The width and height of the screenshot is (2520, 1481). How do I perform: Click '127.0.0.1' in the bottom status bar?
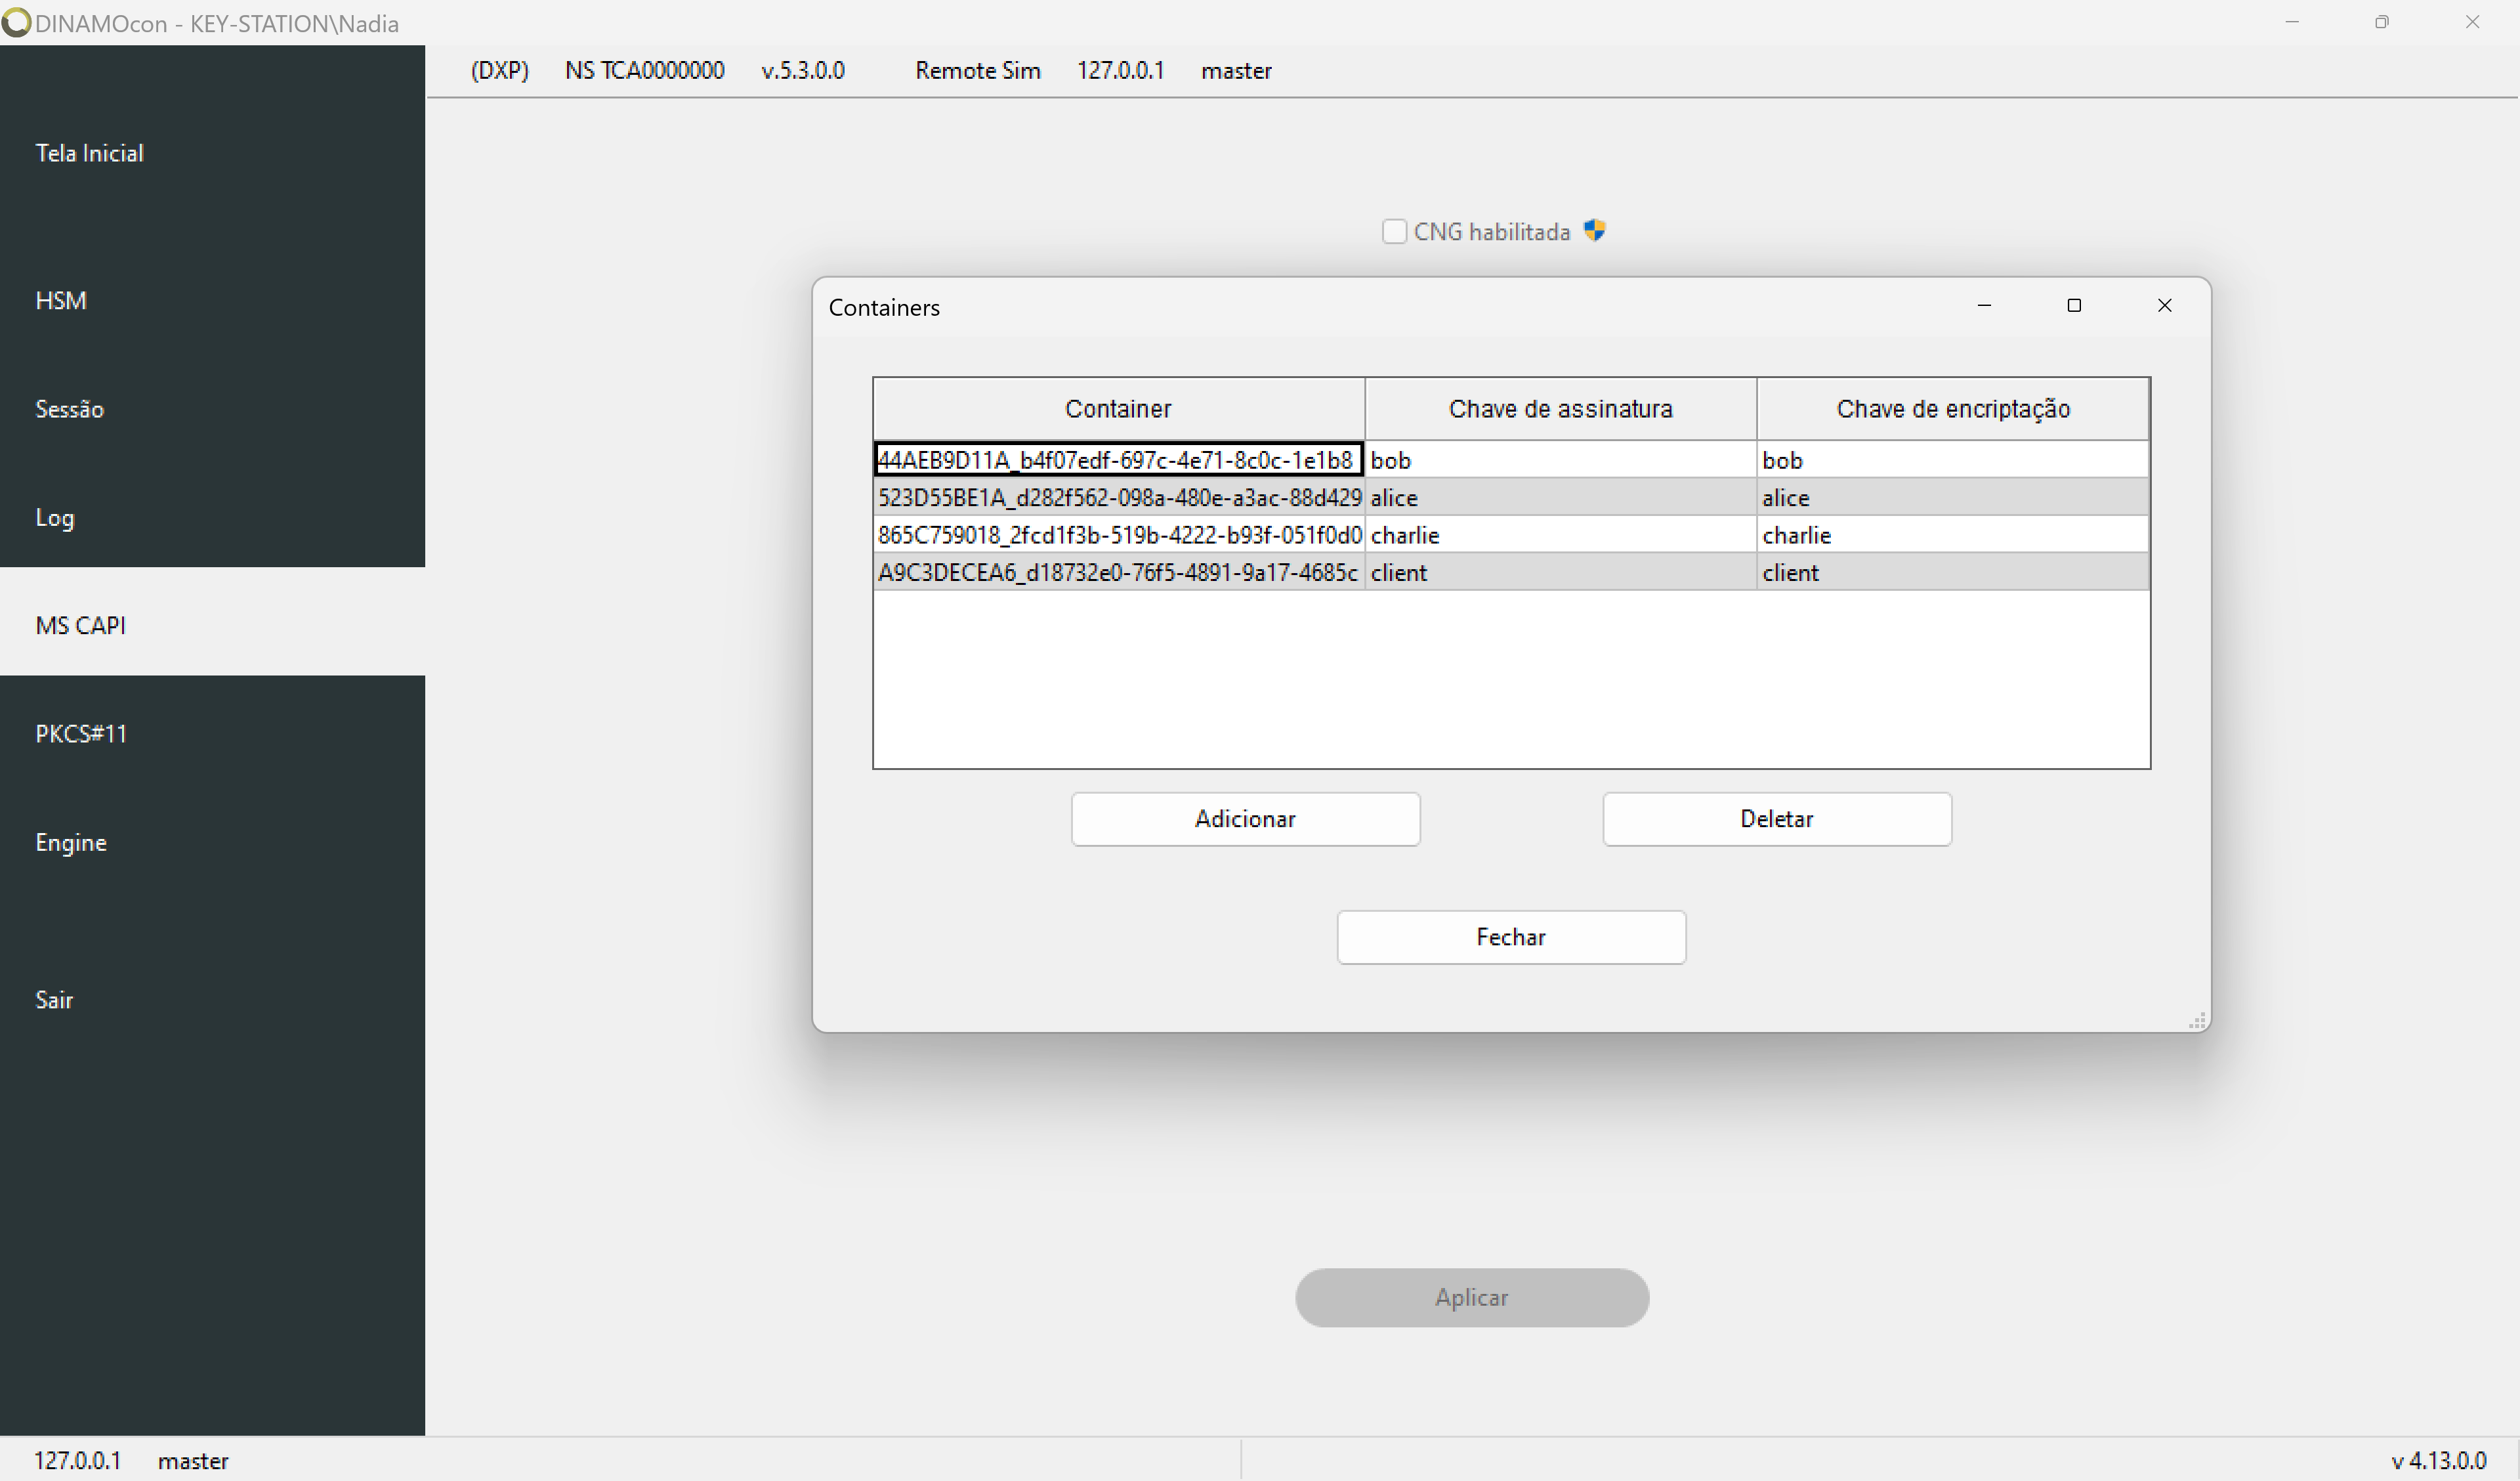pyautogui.click(x=77, y=1461)
